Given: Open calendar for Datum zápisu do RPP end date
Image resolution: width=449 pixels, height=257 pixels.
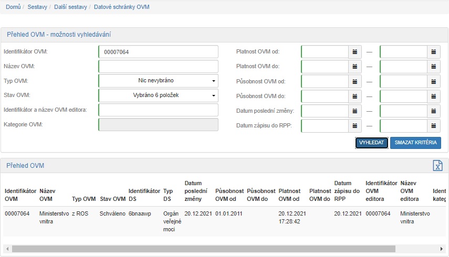Looking at the screenshot, I should tap(434, 126).
